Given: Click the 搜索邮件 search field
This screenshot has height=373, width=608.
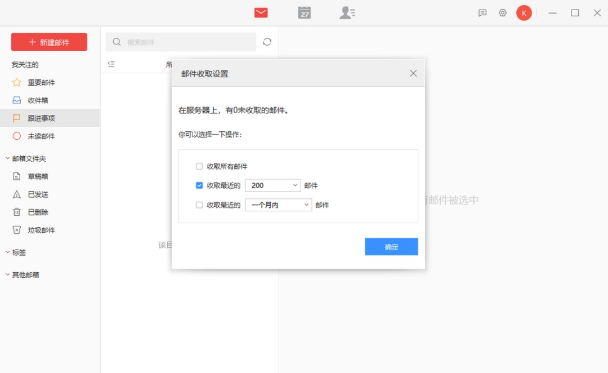Looking at the screenshot, I should tap(181, 42).
